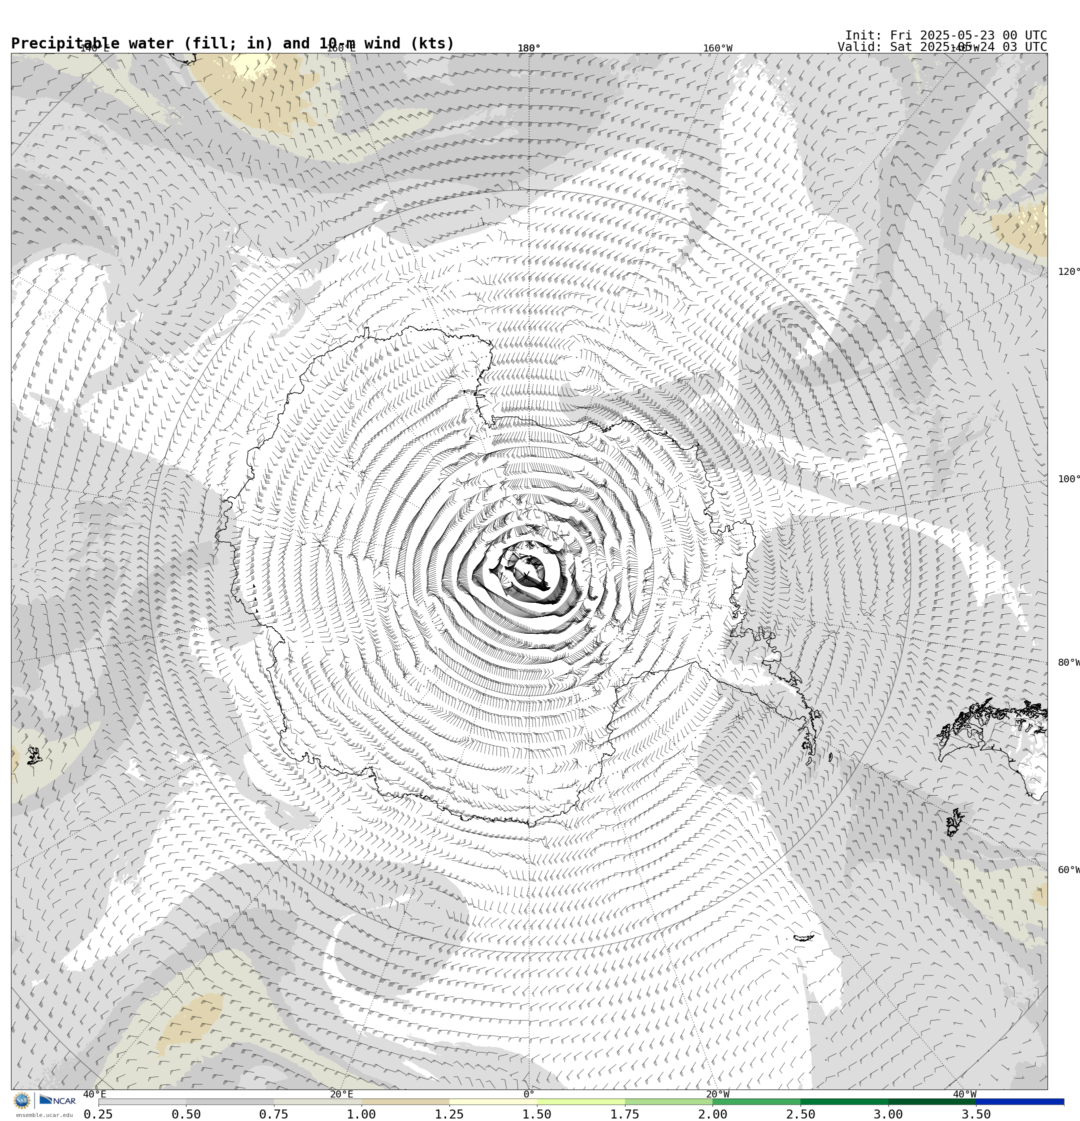Click the 20°W longitude label at bottom
This screenshot has width=1080, height=1121.
tap(717, 1095)
